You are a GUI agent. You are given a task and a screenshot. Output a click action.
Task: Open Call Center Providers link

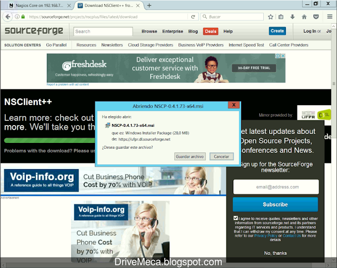point(289,45)
